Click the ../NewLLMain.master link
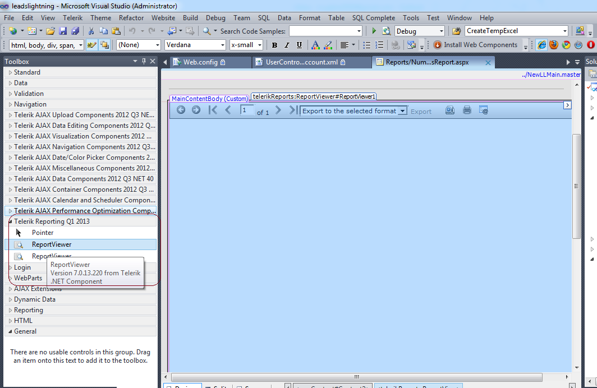 [552, 75]
